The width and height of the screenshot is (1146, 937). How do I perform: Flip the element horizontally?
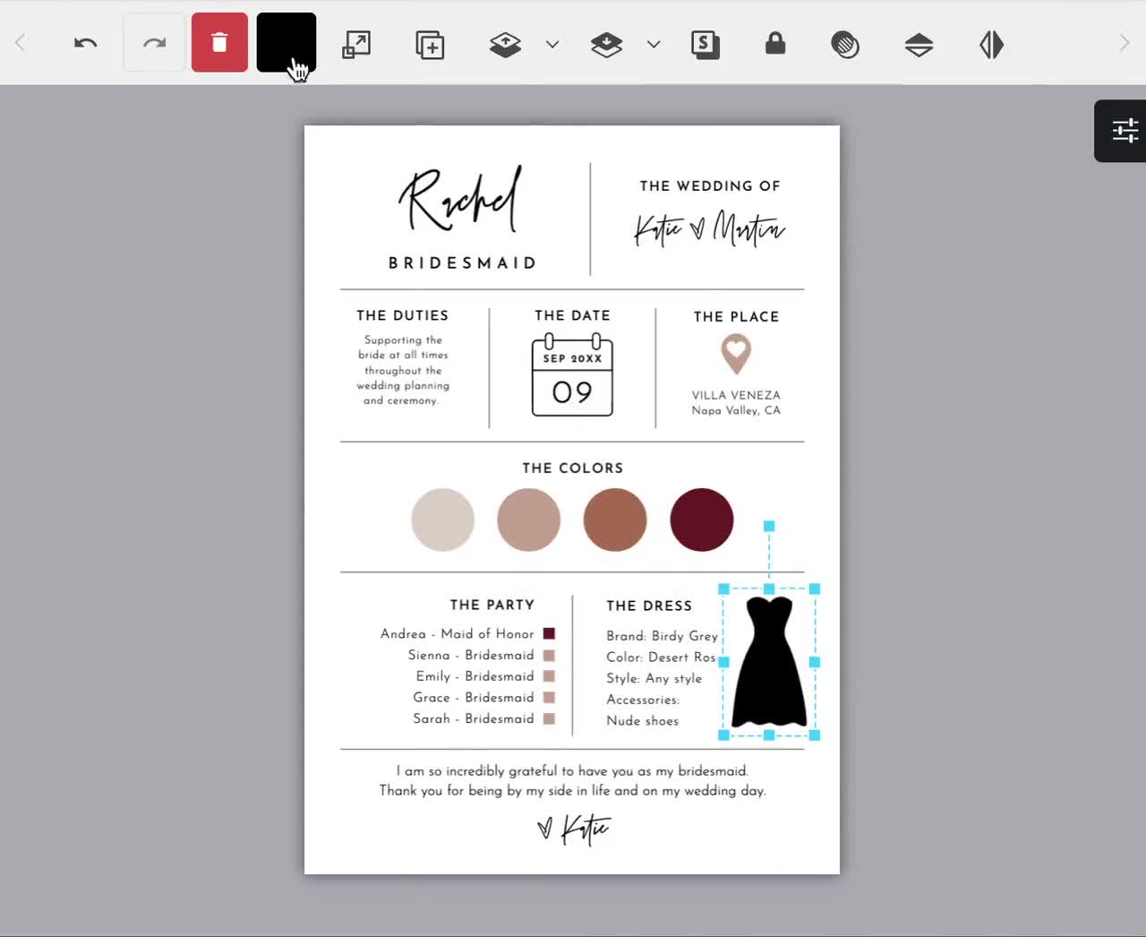pos(991,45)
